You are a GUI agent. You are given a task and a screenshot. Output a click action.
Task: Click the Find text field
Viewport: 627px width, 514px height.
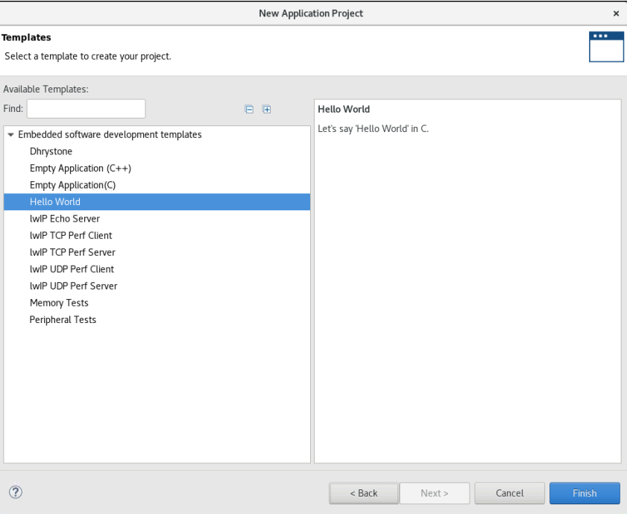(85, 108)
